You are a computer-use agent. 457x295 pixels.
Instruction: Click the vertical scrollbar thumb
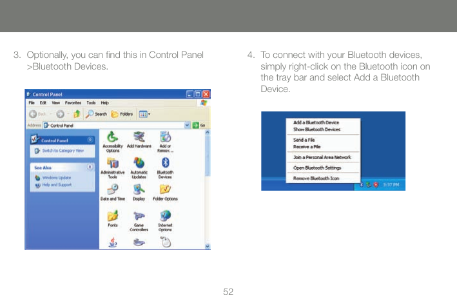tap(208, 155)
